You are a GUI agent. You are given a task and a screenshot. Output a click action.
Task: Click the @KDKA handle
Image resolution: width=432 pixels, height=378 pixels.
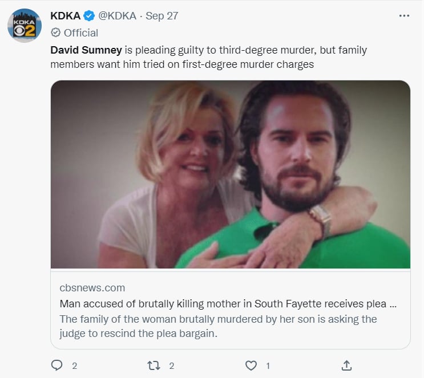click(117, 16)
